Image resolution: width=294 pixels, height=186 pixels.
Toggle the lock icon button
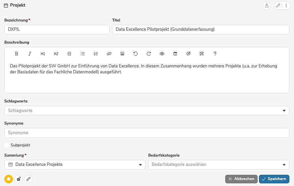point(19,179)
